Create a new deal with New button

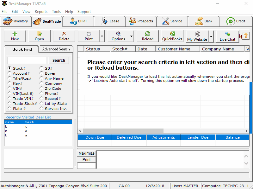pos(15,36)
